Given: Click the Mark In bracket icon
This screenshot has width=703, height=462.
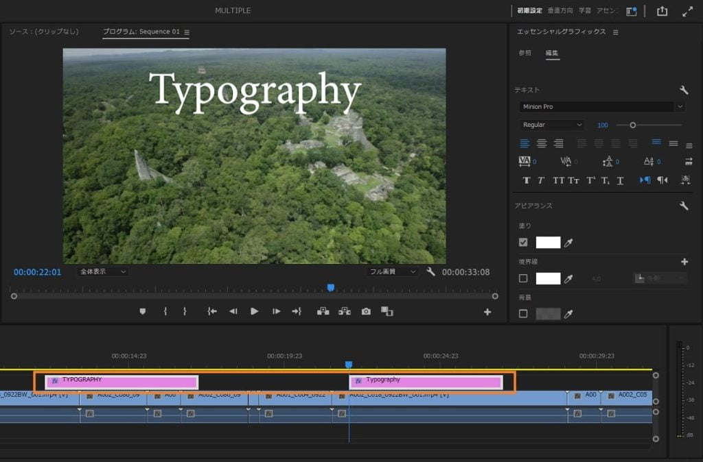Looking at the screenshot, I should tap(165, 311).
